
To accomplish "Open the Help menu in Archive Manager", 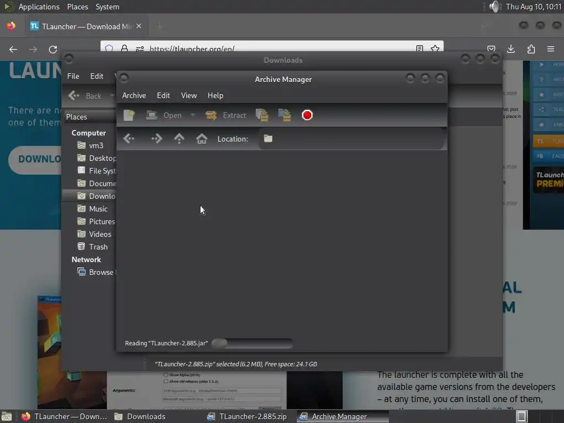I will [x=215, y=95].
